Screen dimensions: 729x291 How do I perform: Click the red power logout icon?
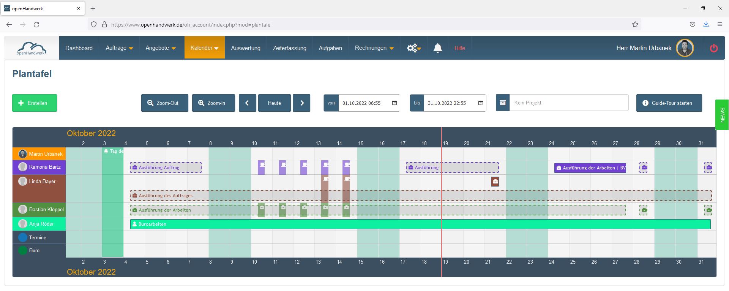point(713,48)
